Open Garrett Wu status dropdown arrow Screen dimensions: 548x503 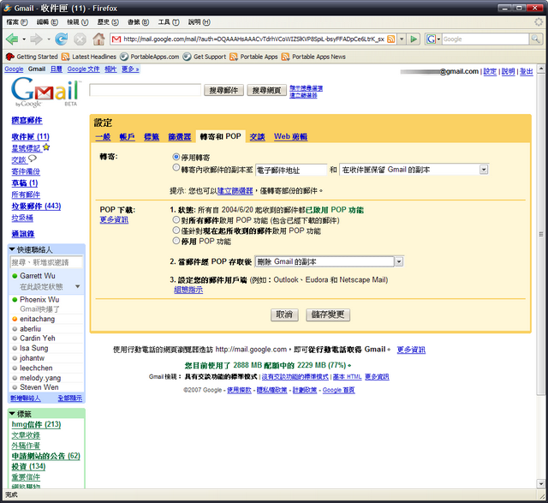pos(78,286)
